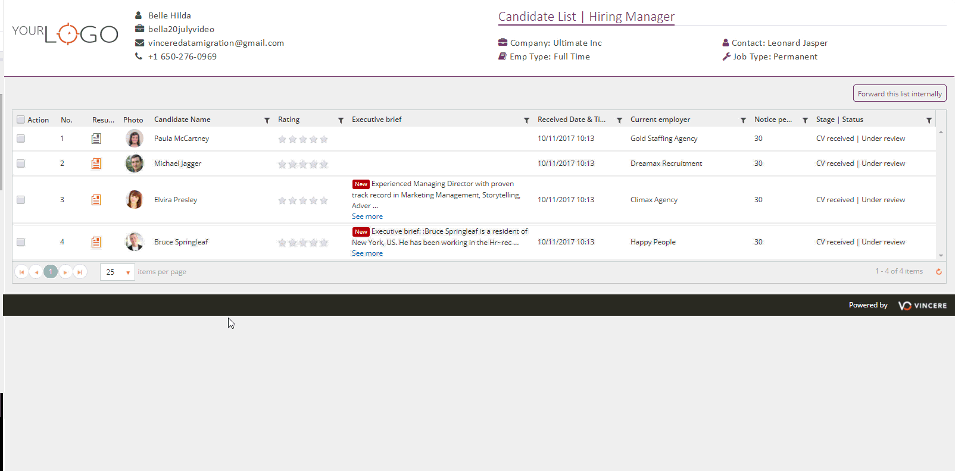The width and height of the screenshot is (955, 471).
Task: Click Elvira Presley's photo thumbnail
Action: click(x=135, y=200)
